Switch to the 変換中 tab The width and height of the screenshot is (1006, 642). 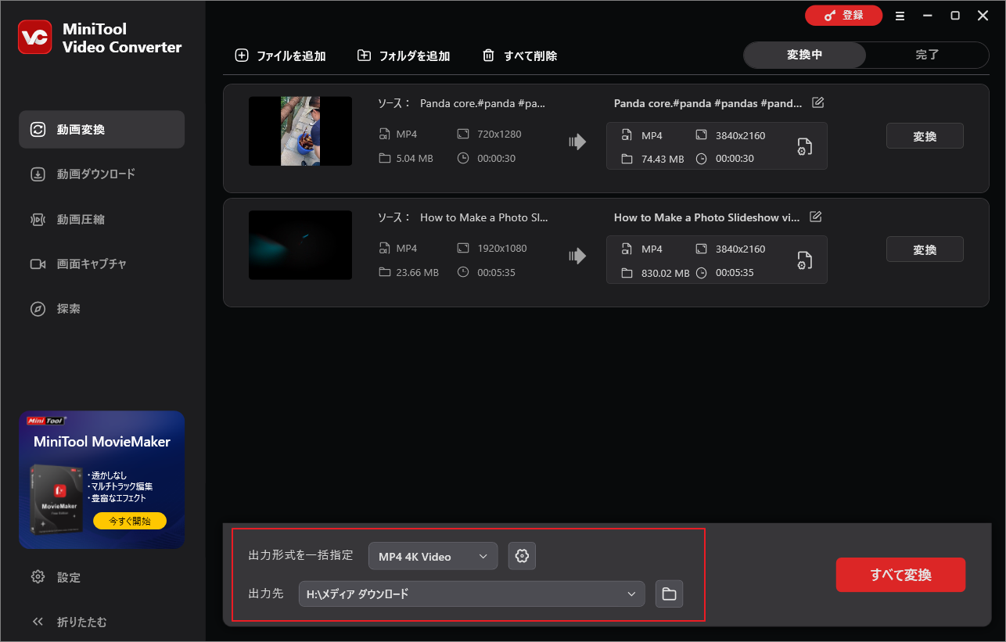[x=804, y=55]
